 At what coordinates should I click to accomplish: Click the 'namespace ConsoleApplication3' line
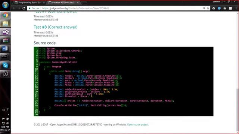[x=58, y=62]
